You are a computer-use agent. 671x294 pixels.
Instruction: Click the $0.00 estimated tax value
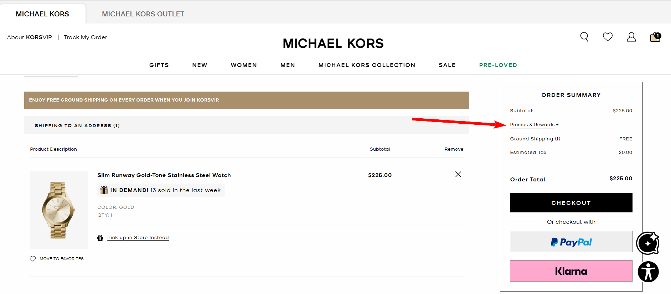tap(625, 153)
